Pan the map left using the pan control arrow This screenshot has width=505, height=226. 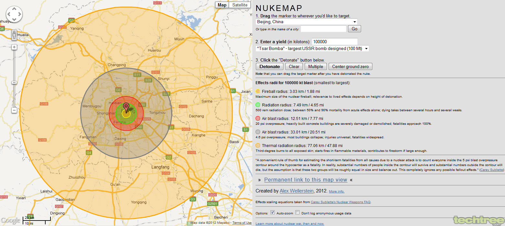pyautogui.click(x=9, y=14)
